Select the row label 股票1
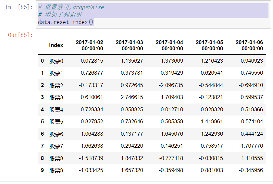The height and width of the screenshot is (184, 273). click(x=56, y=73)
